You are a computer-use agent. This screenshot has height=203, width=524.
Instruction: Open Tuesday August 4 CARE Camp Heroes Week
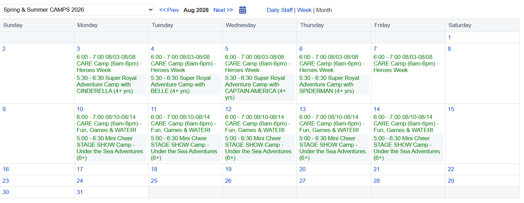(x=183, y=63)
